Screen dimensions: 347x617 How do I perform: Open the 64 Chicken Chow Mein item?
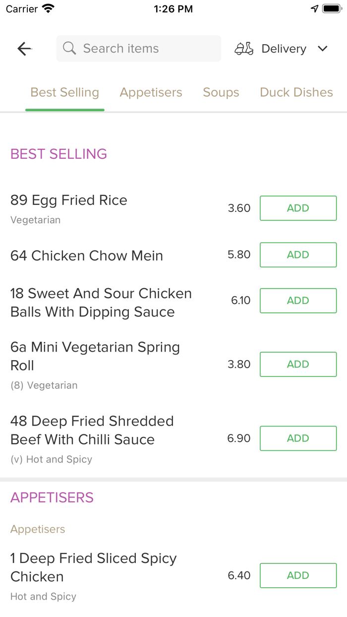87,255
